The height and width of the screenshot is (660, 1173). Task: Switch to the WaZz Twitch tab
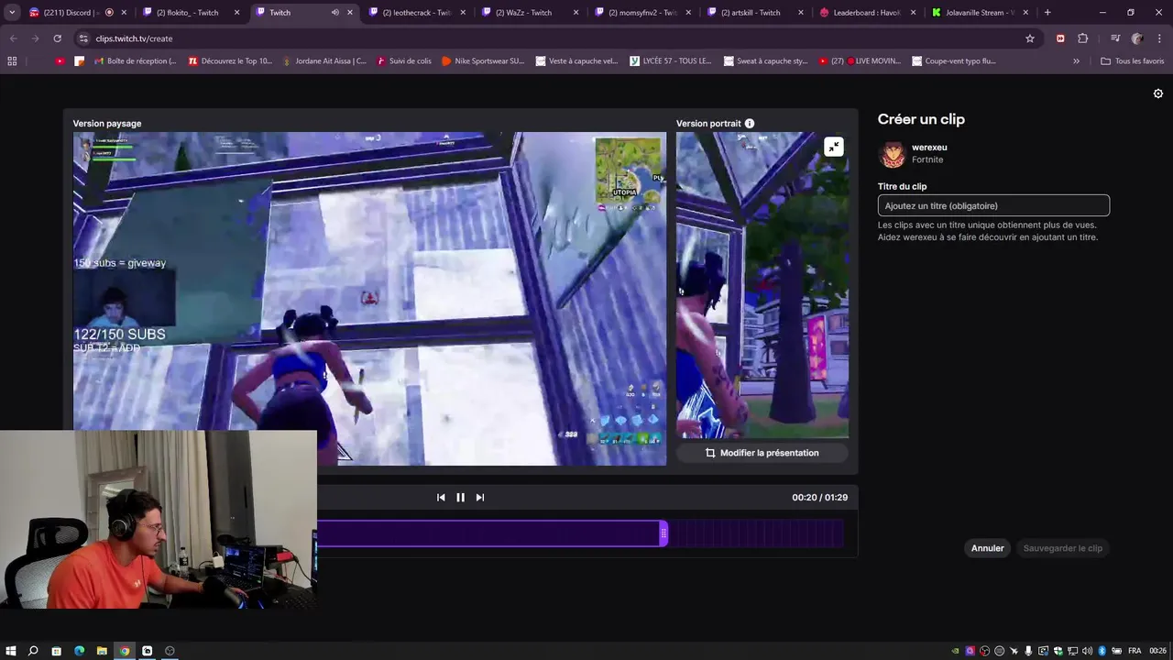point(530,13)
